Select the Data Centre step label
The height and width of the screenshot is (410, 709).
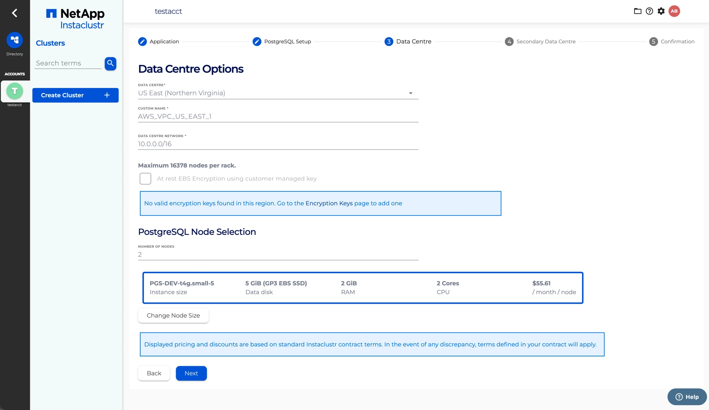tap(414, 41)
